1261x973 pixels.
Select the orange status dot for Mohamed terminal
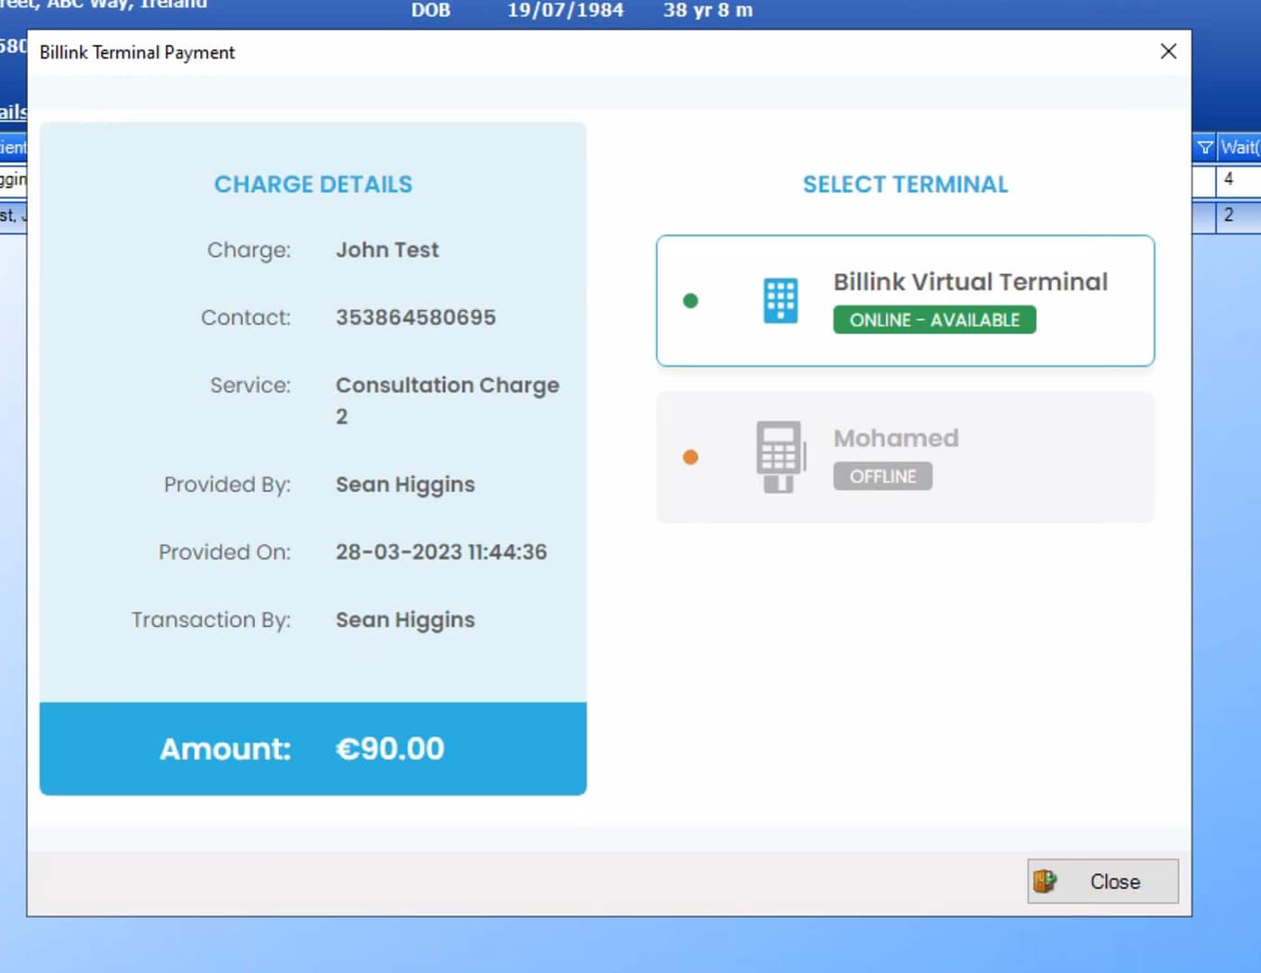(690, 457)
